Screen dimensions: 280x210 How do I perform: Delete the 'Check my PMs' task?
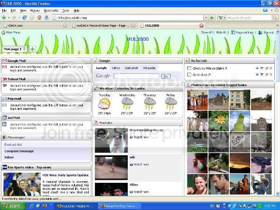[271, 68]
